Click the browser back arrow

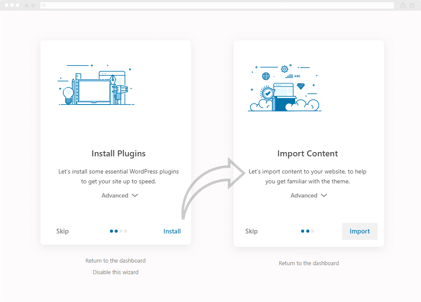coord(27,5)
